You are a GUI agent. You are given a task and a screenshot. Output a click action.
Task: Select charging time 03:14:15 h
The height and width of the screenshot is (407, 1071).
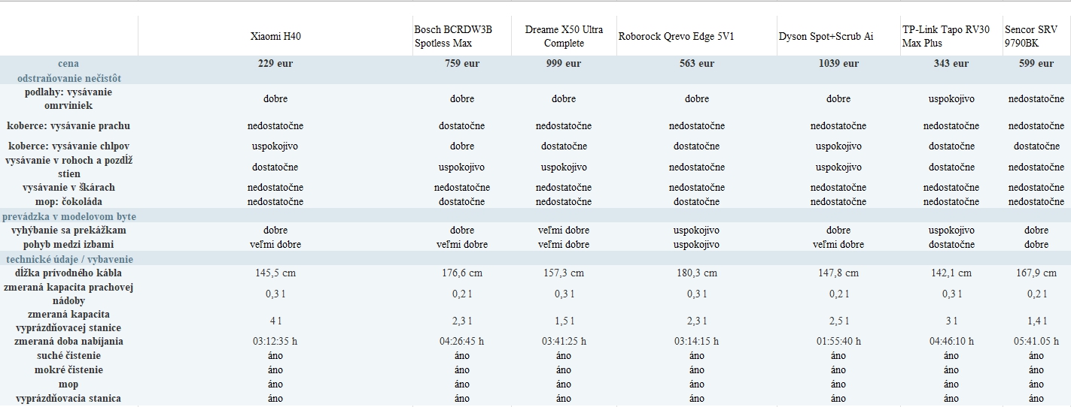[x=697, y=341]
